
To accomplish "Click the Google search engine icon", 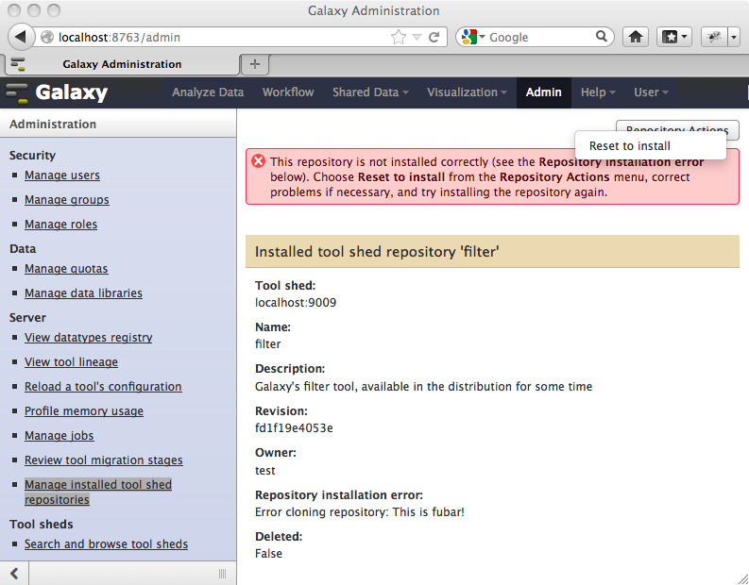I will coord(469,37).
